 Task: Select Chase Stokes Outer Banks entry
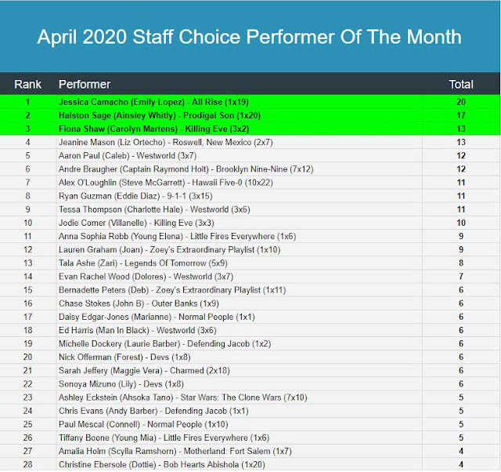(139, 303)
